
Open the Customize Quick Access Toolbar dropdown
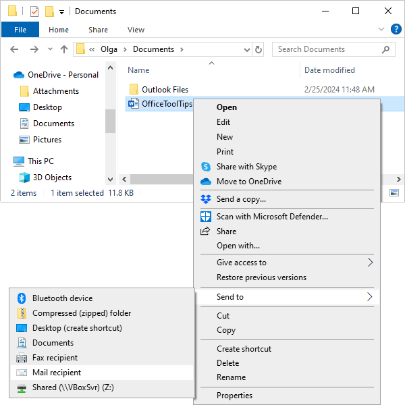coord(61,12)
